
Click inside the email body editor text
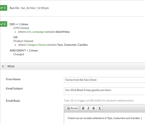[x=105, y=118]
